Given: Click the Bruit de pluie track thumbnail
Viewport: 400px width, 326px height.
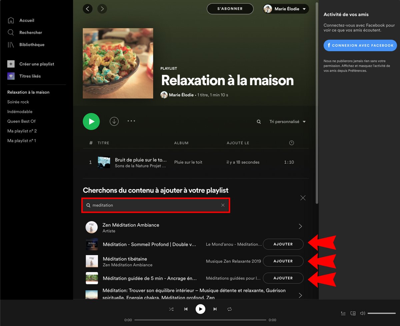Looking at the screenshot, I should (104, 162).
